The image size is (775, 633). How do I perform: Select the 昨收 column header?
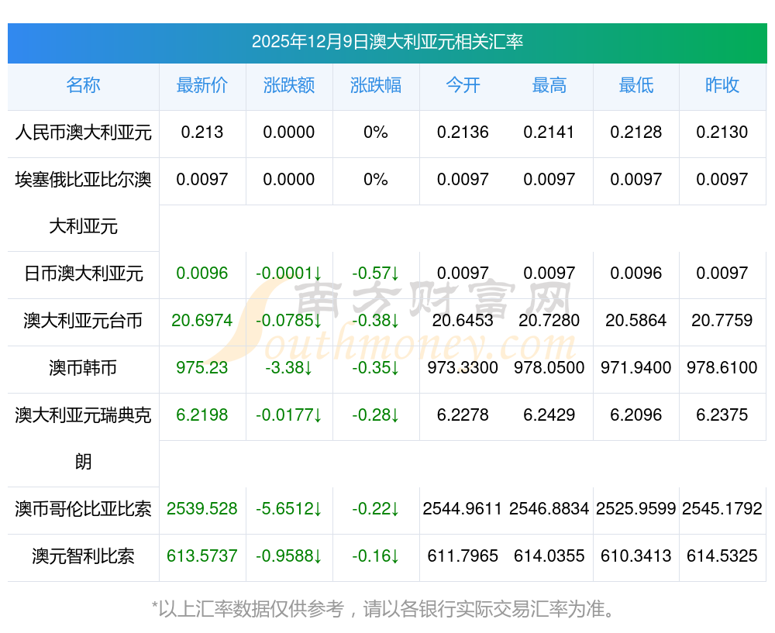point(722,85)
